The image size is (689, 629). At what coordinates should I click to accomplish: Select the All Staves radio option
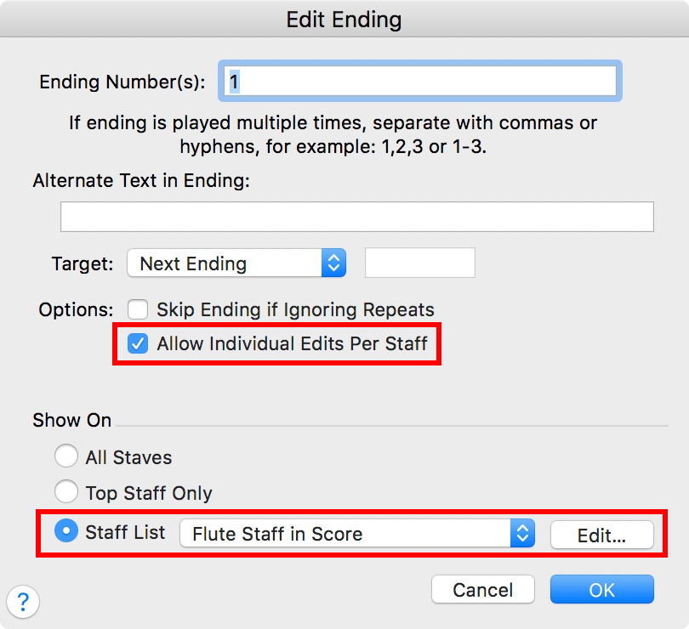(66, 456)
